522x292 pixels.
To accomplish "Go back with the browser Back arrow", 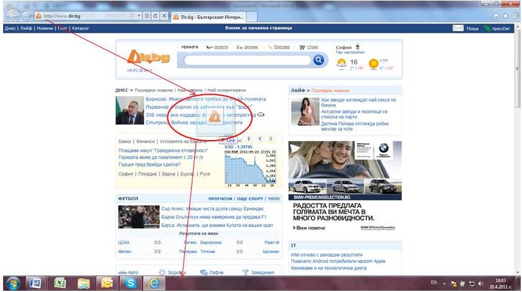I will point(13,15).
